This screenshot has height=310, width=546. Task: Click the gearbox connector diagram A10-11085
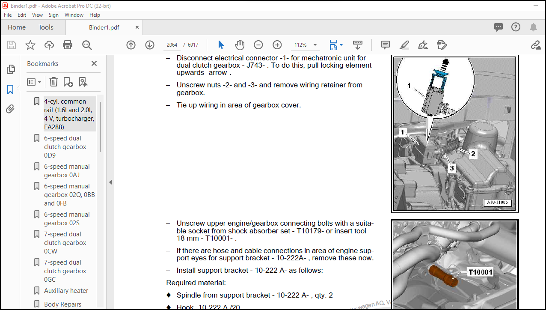pos(455,134)
